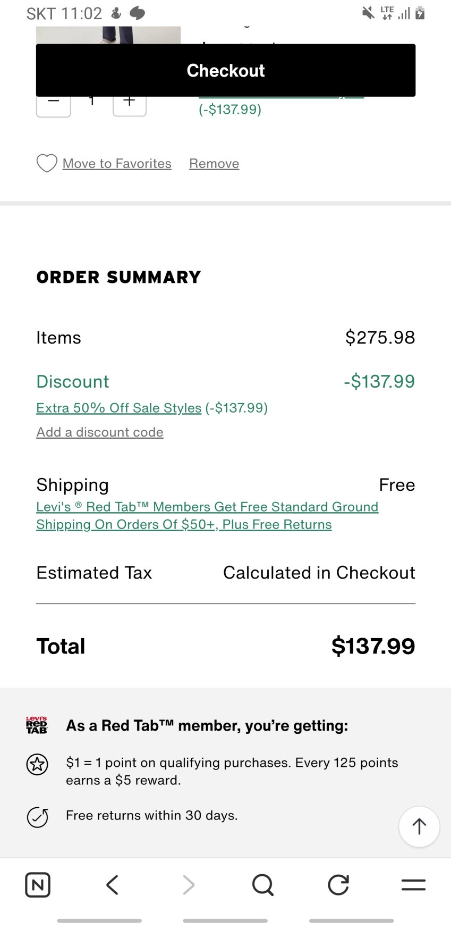The image size is (451, 929).
Task: Tap the browser forward arrow
Action: tap(189, 885)
